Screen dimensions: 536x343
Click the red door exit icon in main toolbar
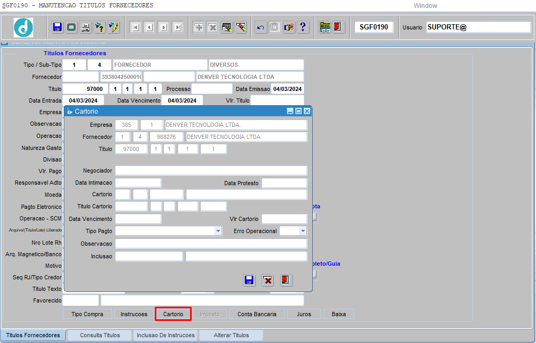pyautogui.click(x=338, y=27)
